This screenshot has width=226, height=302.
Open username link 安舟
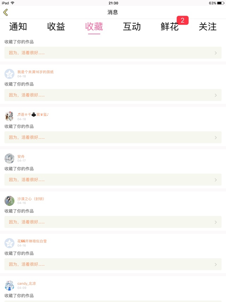click(x=21, y=156)
